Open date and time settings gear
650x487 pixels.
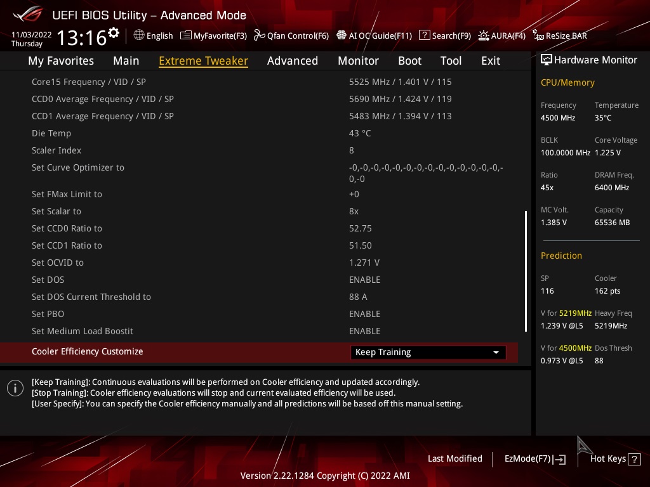(x=114, y=33)
